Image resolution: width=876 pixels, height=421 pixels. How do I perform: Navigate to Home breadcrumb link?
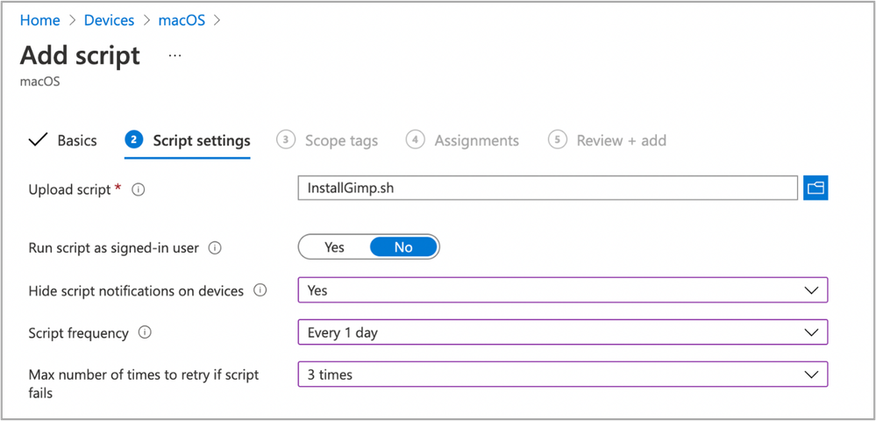point(40,19)
